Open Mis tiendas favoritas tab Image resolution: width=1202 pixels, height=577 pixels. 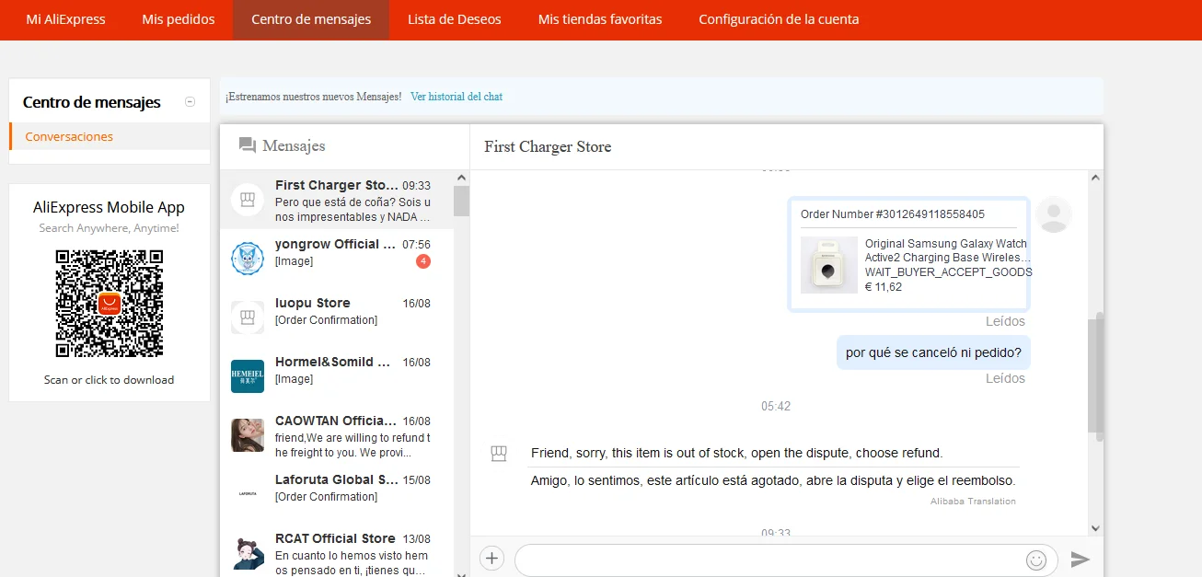(600, 19)
